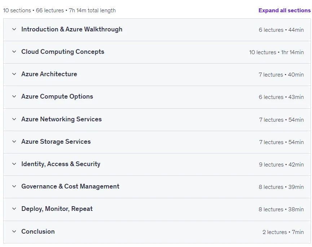
Task: Expand chevron beside Identity, Access & Security
Action: click(x=14, y=164)
